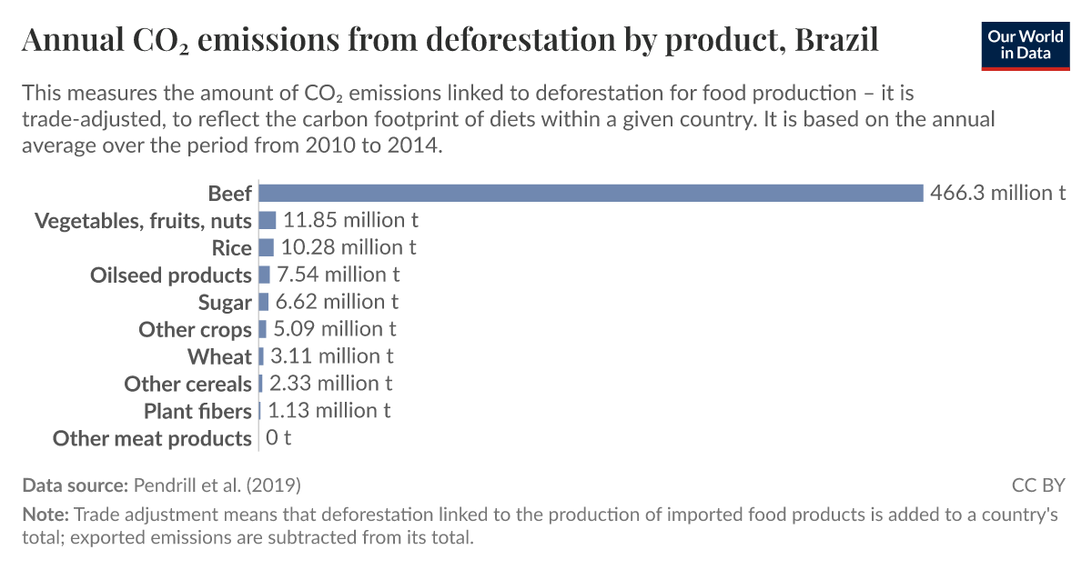Click the Data source label text
Image resolution: width=1092 pixels, height=570 pixels.
point(76,485)
